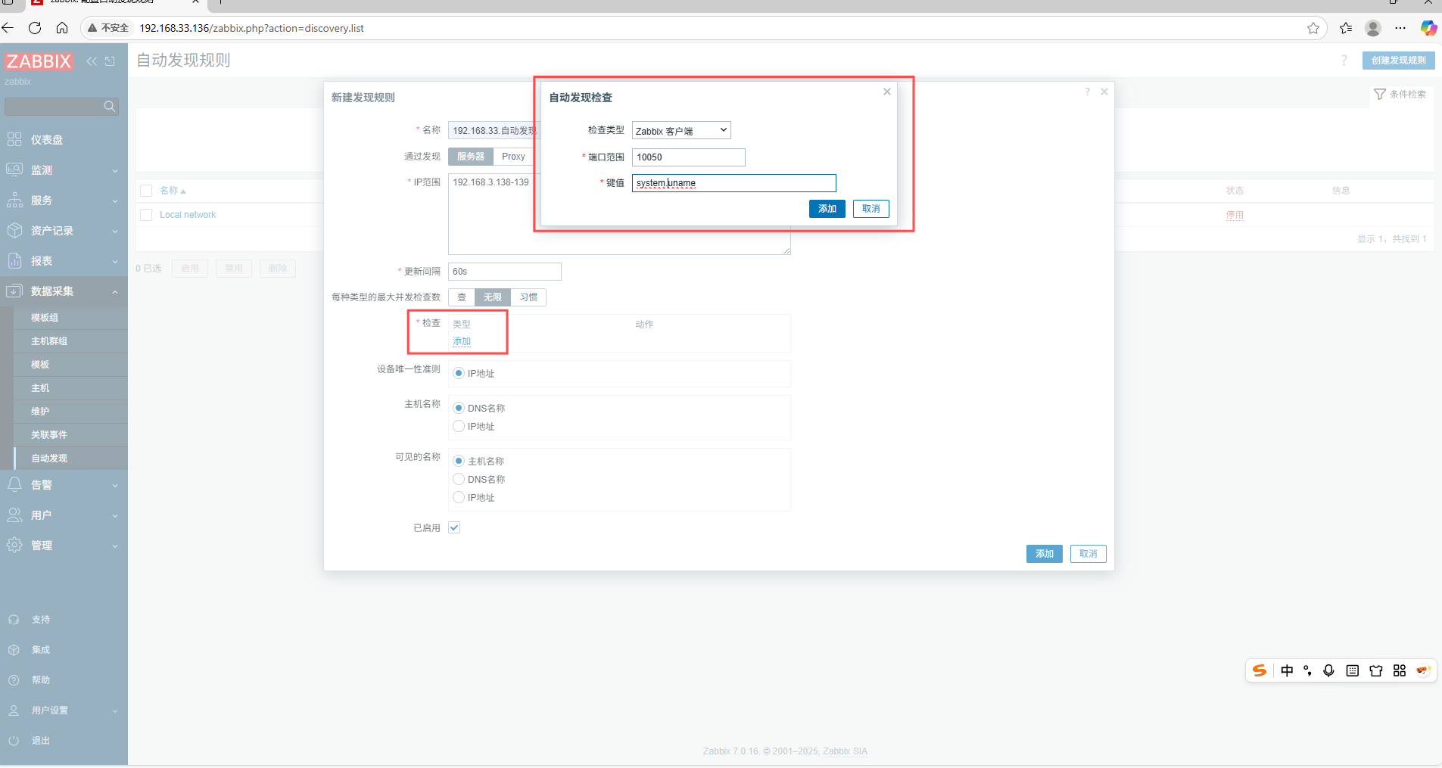
Task: Open the 检查类型 dropdown
Action: [681, 131]
